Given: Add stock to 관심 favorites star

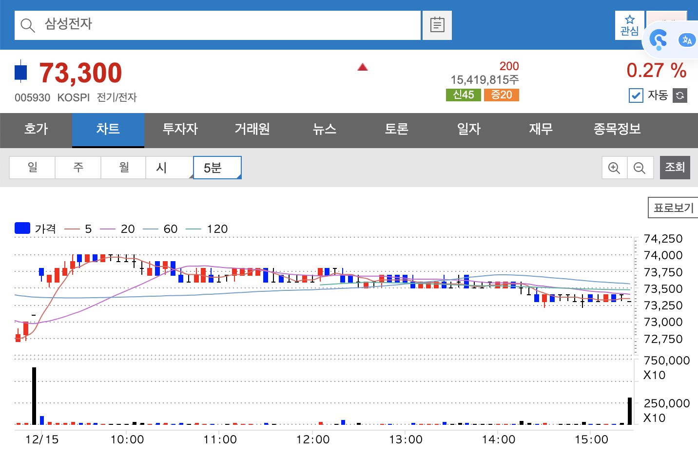Looking at the screenshot, I should 630,25.
